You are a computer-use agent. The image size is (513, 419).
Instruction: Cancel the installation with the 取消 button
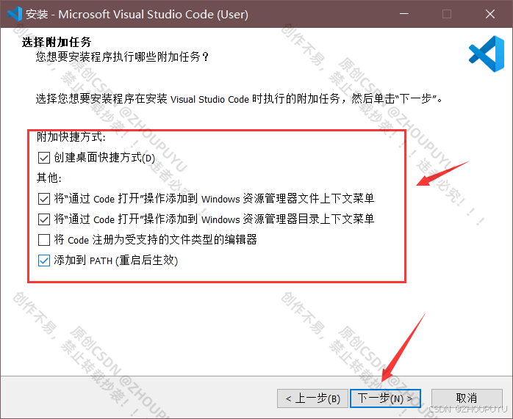pyautogui.click(x=467, y=398)
